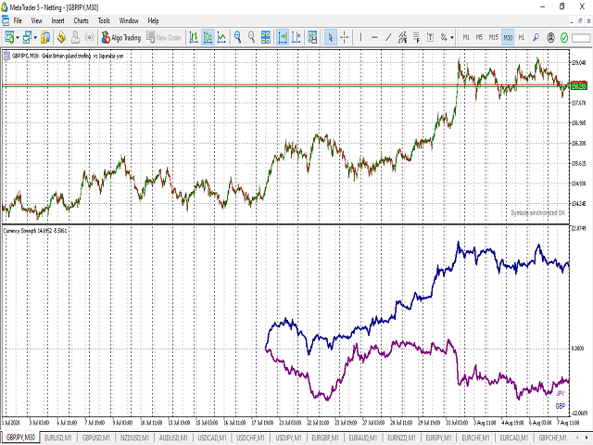Select the M15 timeframe

pos(494,38)
